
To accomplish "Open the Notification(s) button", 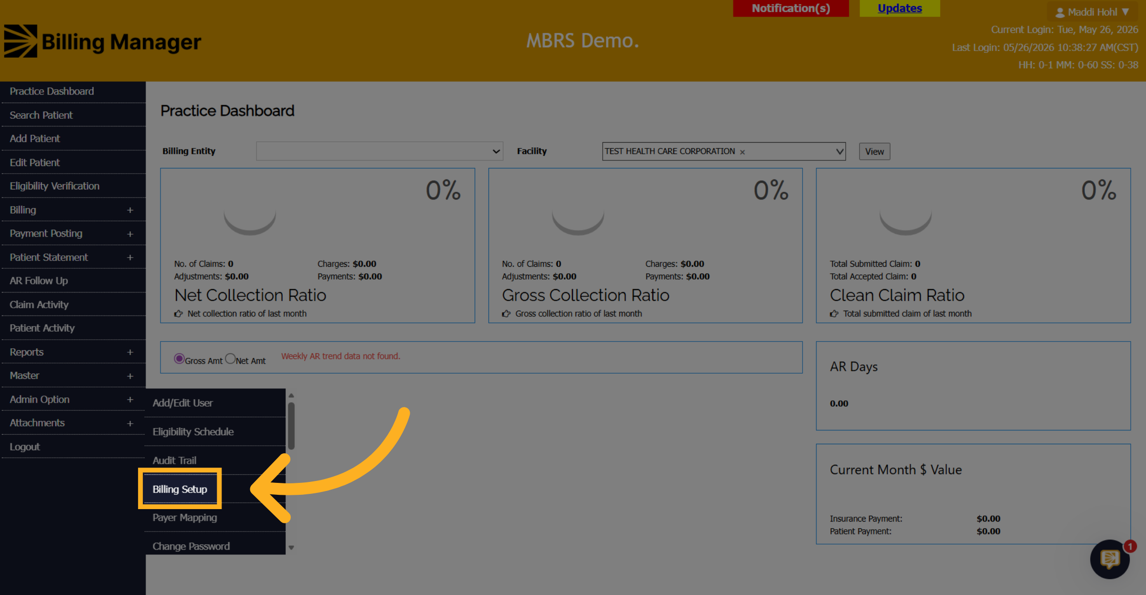I will (791, 8).
